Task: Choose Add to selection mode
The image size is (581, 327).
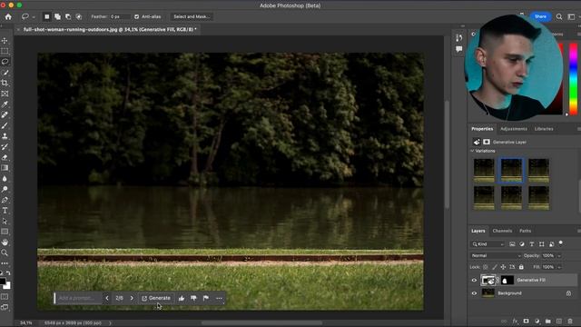Action: pos(57,16)
